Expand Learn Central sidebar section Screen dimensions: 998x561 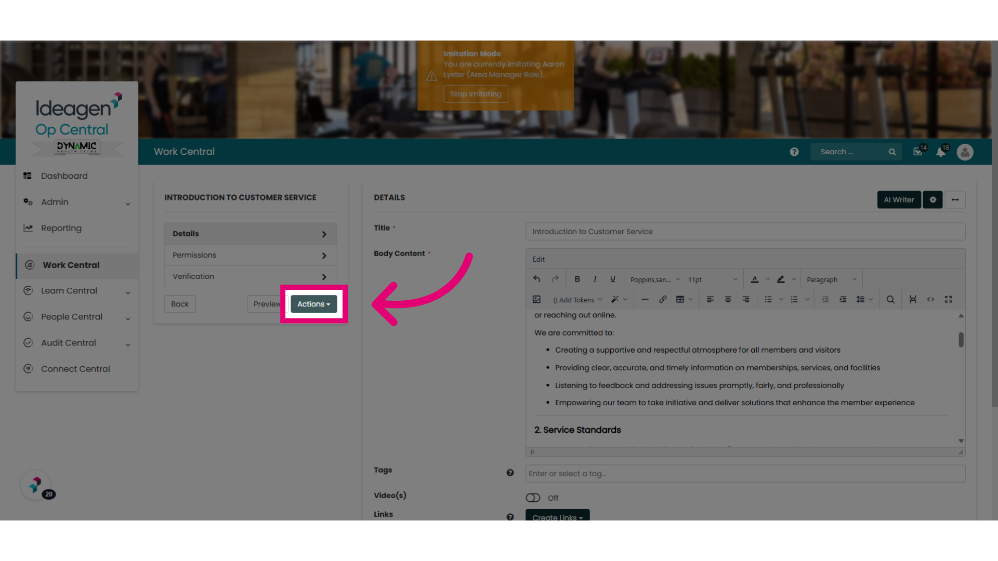coord(77,291)
